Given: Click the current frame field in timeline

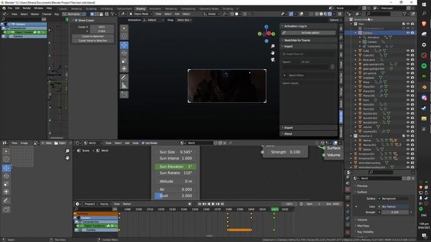Looking at the screenshot, I should pyautogui.click(x=290, y=204).
